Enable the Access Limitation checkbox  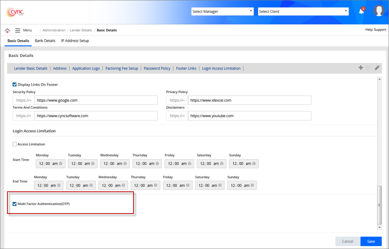(15, 144)
